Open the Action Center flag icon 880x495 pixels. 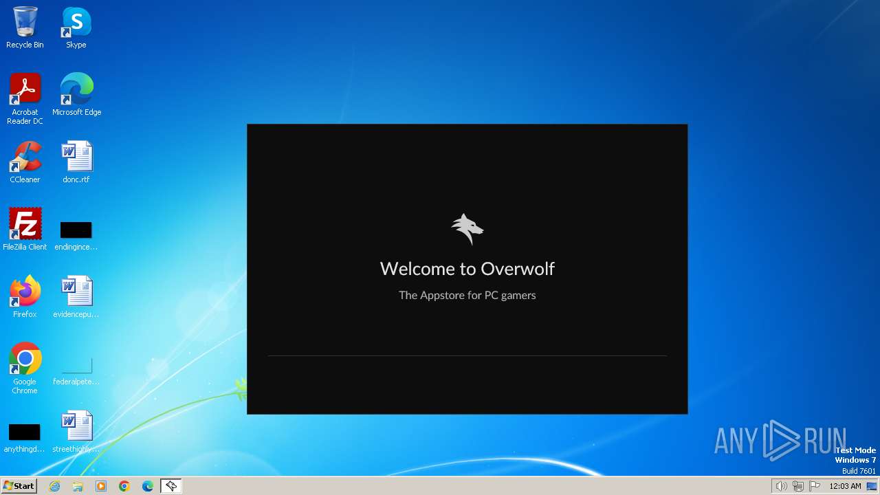click(815, 486)
